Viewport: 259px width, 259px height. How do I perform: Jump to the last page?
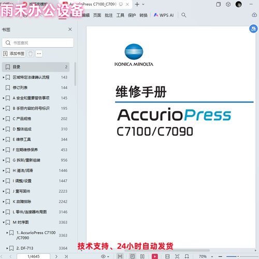tap(66, 256)
